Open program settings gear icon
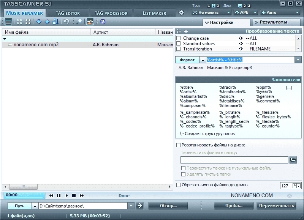Screen dimensions: 304x220 tap(181, 13)
